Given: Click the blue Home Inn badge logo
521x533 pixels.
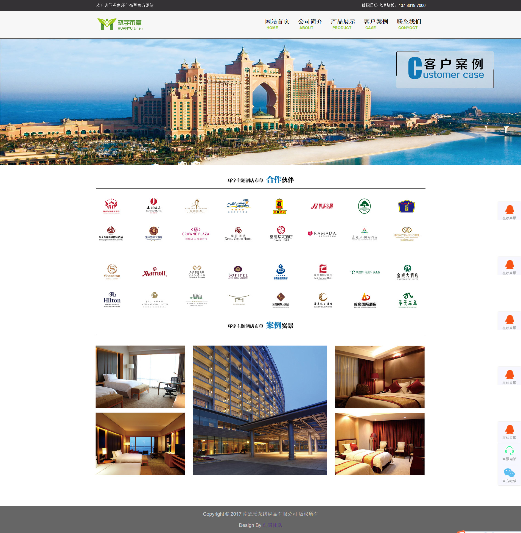Looking at the screenshot, I should point(407,206).
